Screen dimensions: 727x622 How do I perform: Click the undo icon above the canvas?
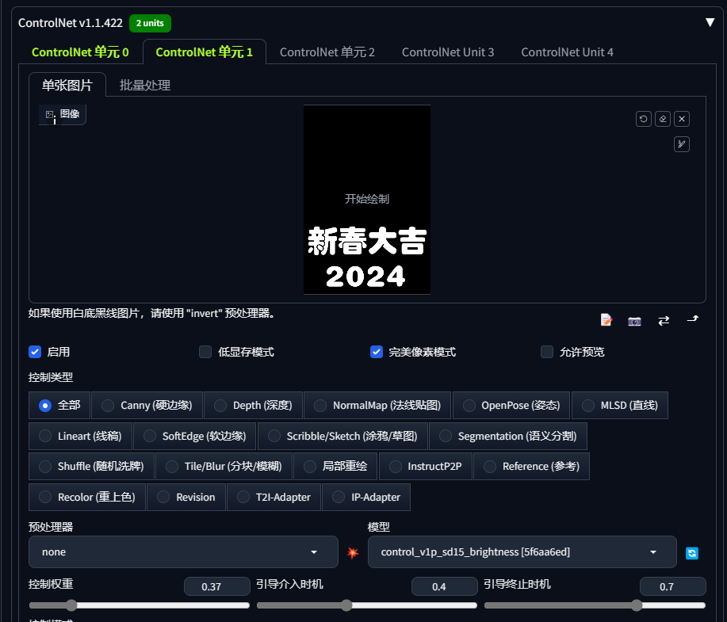[x=644, y=119]
